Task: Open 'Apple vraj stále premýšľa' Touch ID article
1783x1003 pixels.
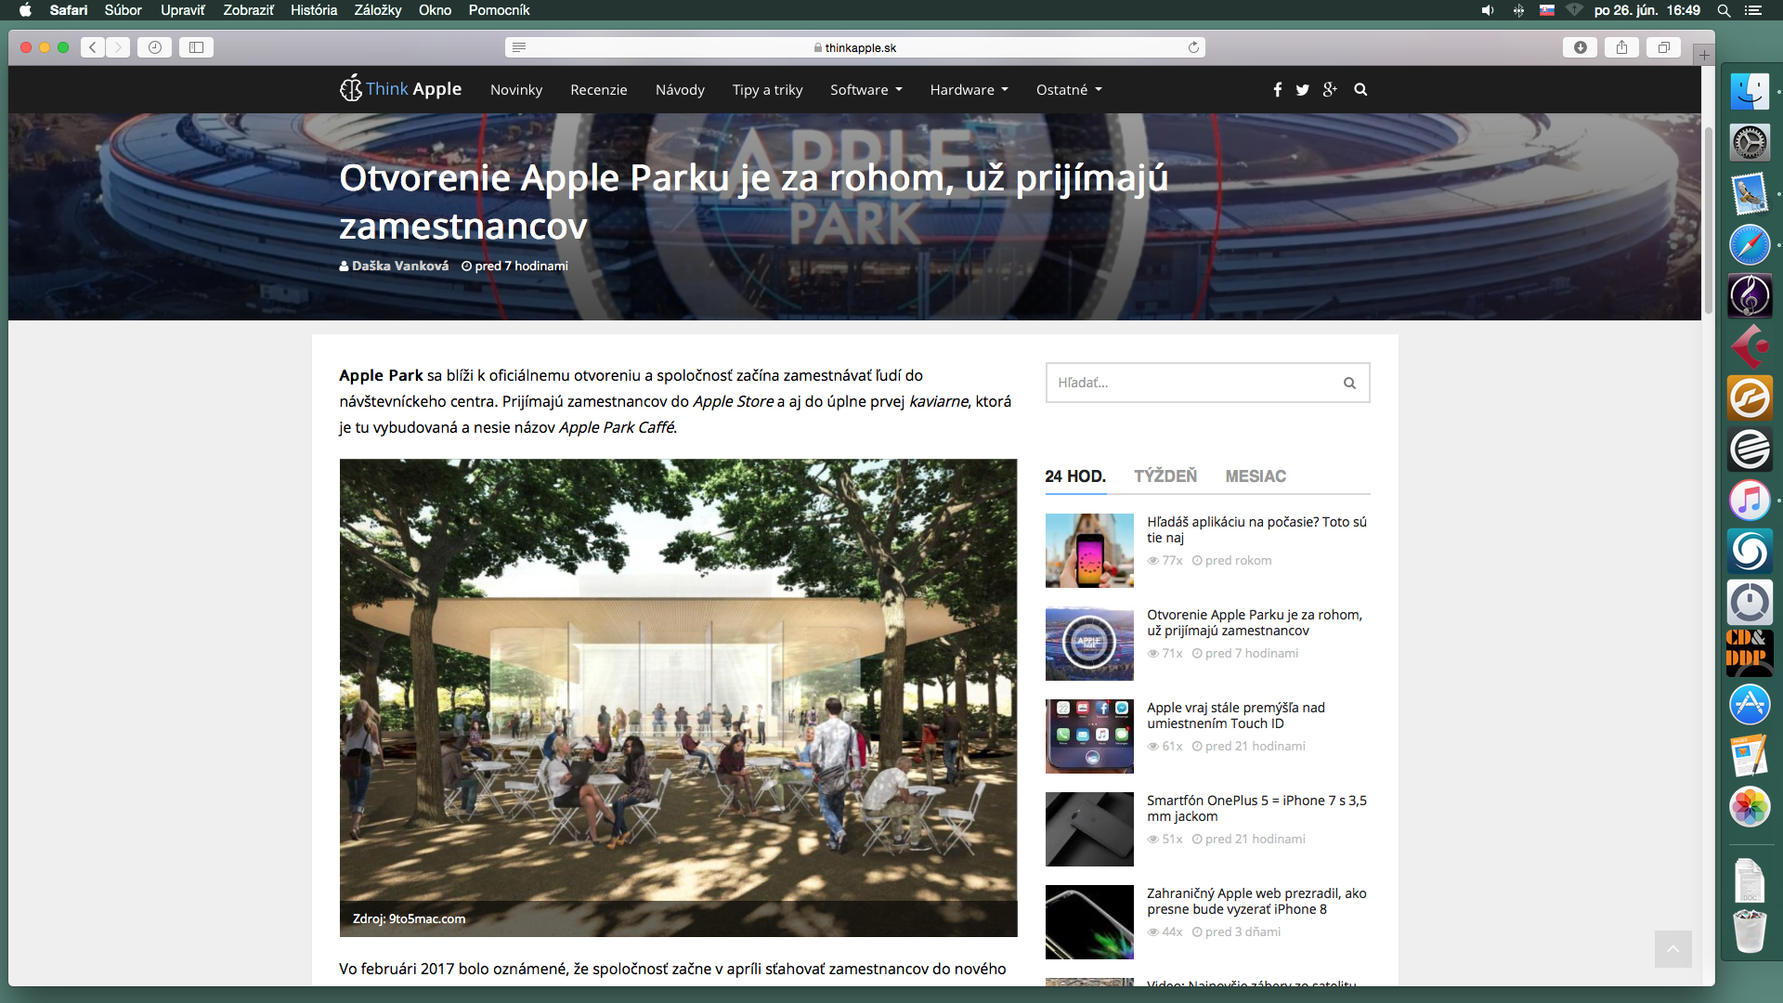Action: [x=1236, y=715]
